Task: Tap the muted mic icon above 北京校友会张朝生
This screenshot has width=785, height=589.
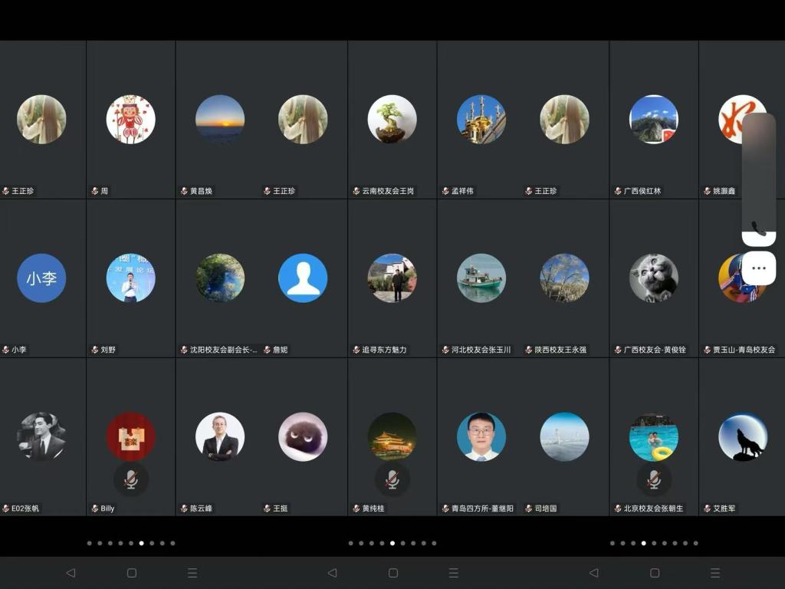Action: click(654, 479)
